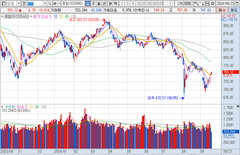Choose the 1 interval button

point(122,3)
